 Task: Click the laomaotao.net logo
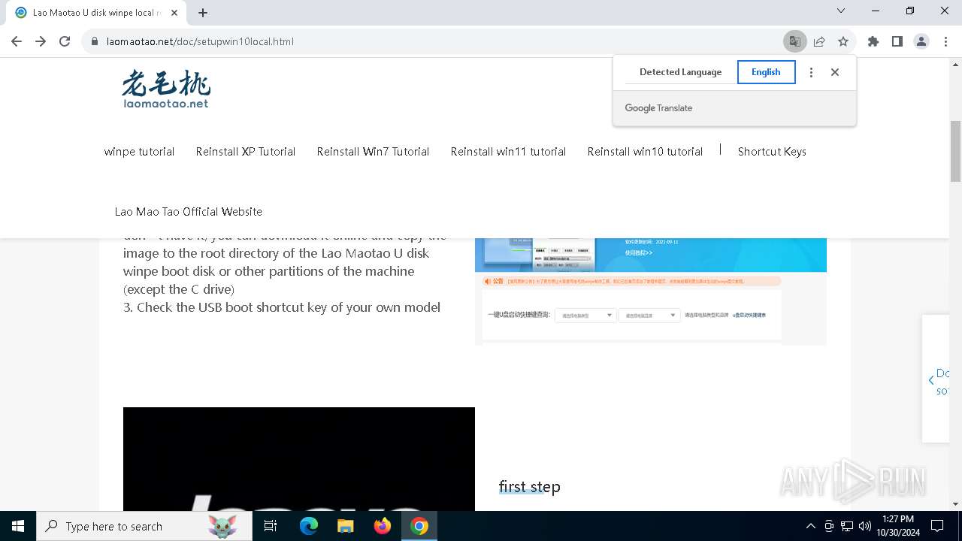(166, 89)
